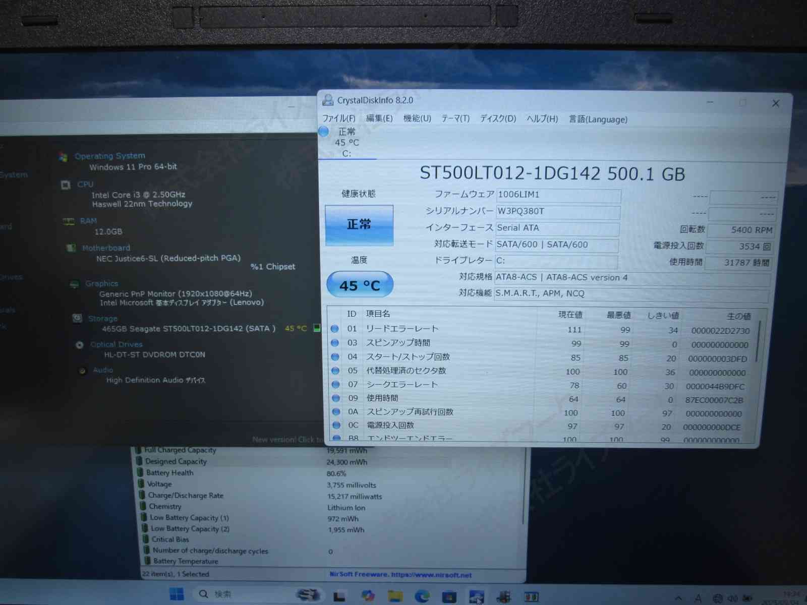This screenshot has width=807, height=605.
Task: Select the リードエラーレート attribute name
Action: click(x=402, y=329)
